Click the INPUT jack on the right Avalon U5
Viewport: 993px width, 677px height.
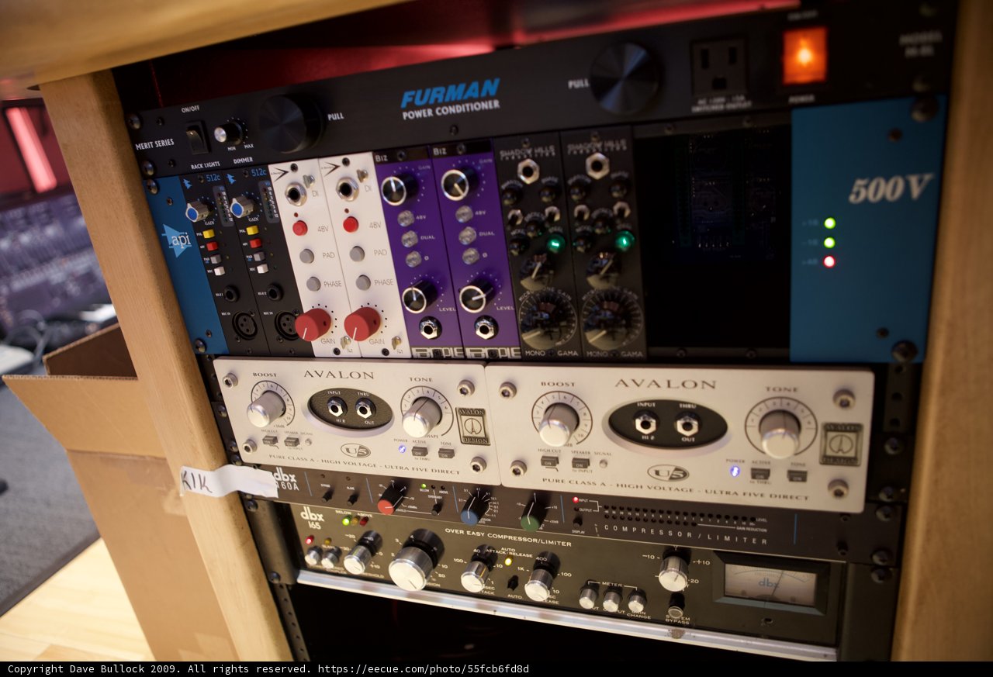pyautogui.click(x=645, y=423)
